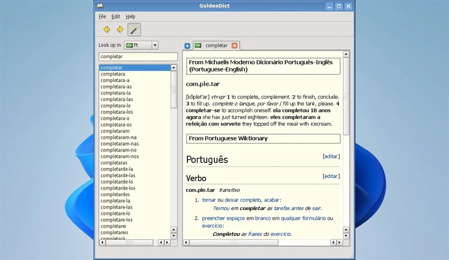The image size is (449, 260).
Task: Close the completar tab with red X
Action: (235, 46)
